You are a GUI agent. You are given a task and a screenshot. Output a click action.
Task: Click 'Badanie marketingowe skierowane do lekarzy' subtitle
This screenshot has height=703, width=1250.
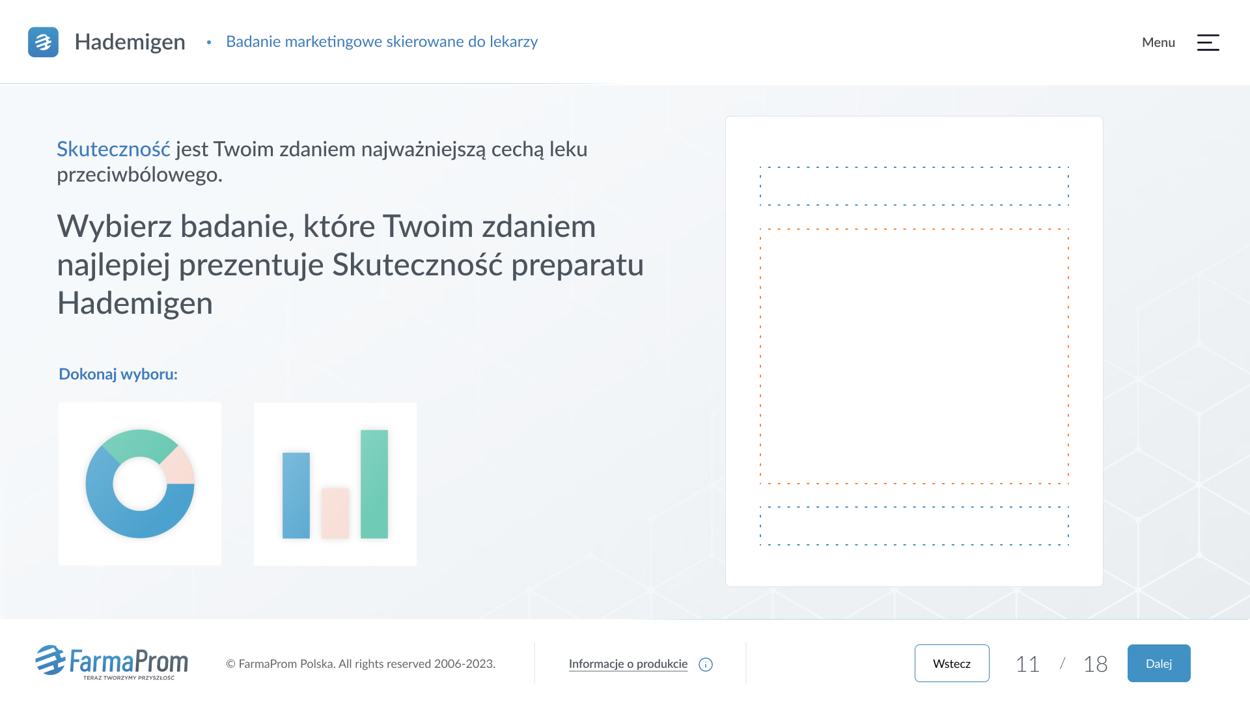(x=382, y=42)
